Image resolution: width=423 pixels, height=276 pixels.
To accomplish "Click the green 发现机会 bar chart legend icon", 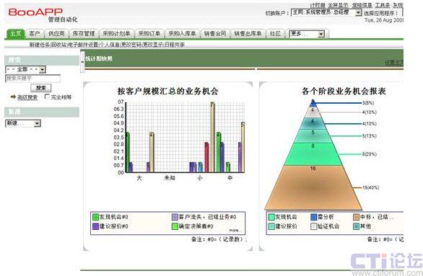I will click(x=95, y=217).
